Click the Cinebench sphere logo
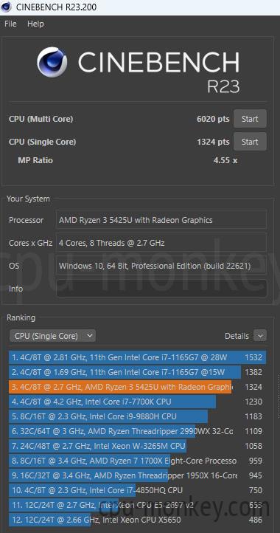The image size is (280, 533). (x=52, y=62)
